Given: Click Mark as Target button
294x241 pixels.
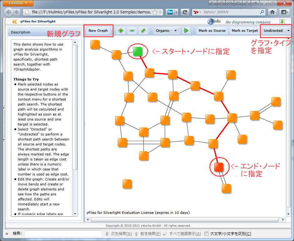Looking at the screenshot, I should point(245,31).
